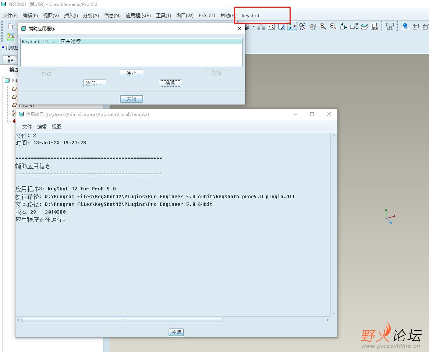
Task: Open the 帮助(H) menu
Action: [228, 15]
